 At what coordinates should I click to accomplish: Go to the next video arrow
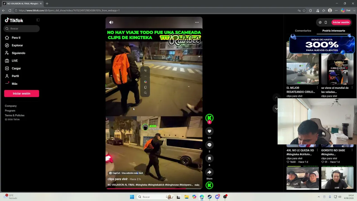click(x=276, y=109)
